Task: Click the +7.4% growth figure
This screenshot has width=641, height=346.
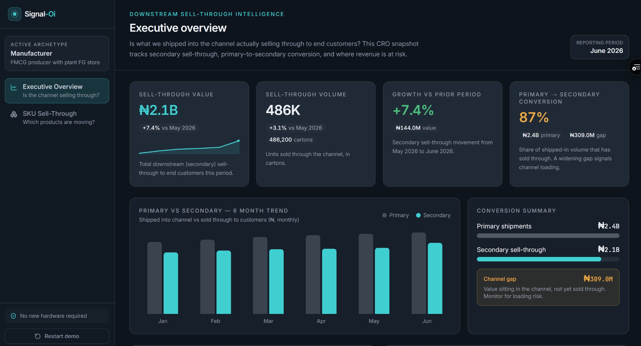Action: click(x=413, y=110)
